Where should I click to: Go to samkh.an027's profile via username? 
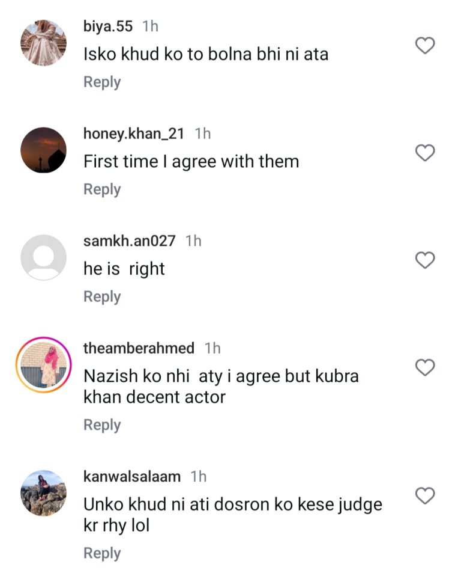(x=130, y=241)
